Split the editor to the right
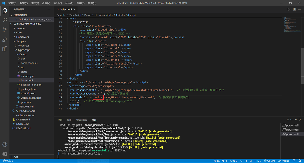The width and height of the screenshot is (304, 163). pyautogui.click(x=294, y=9)
